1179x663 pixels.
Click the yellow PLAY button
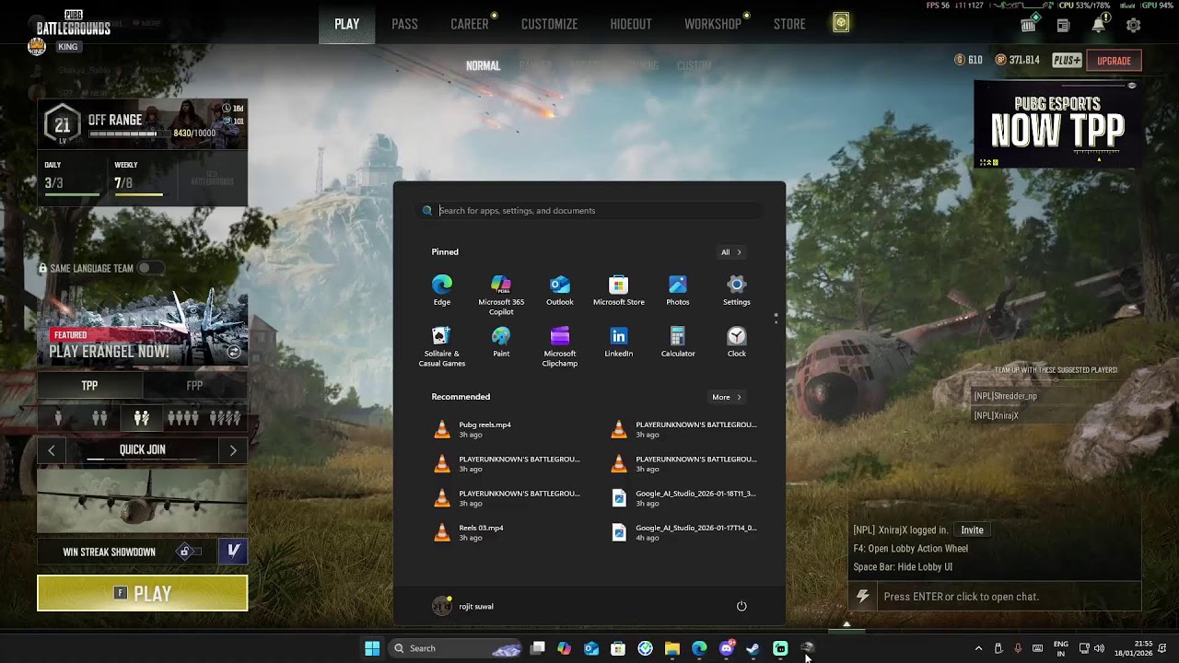pyautogui.click(x=143, y=594)
